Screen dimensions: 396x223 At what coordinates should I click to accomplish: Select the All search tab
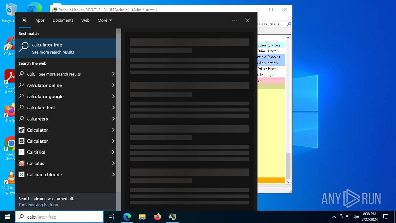25,20
